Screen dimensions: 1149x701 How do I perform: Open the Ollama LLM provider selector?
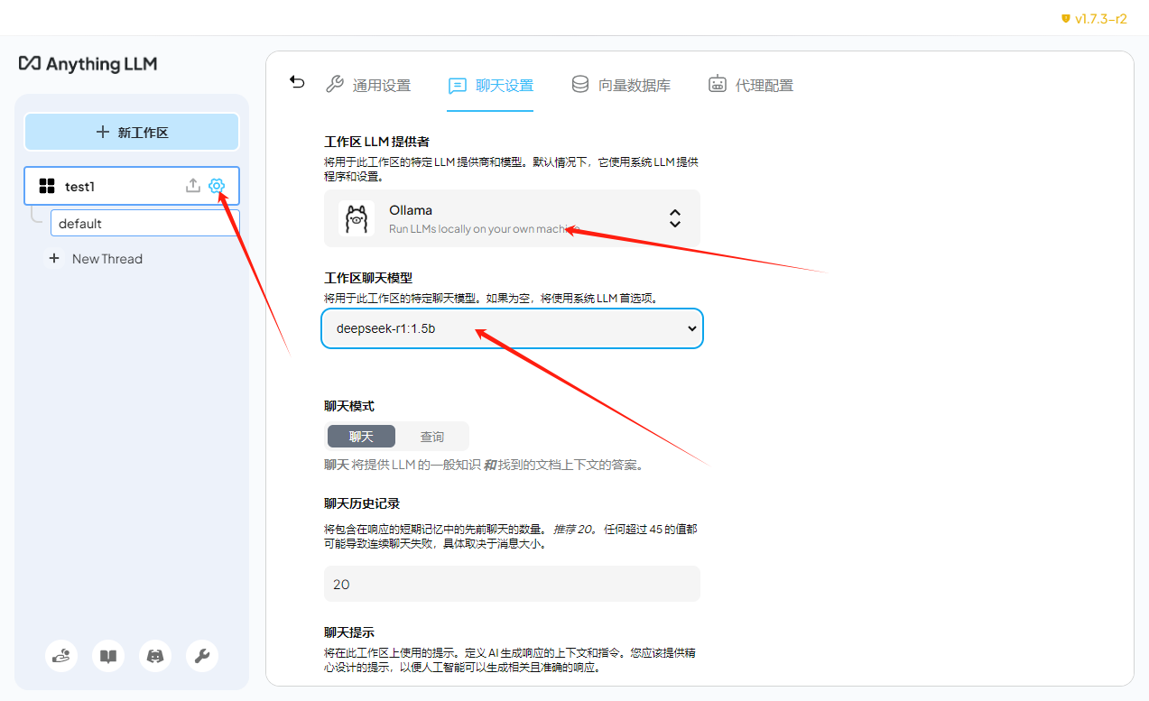coord(512,218)
